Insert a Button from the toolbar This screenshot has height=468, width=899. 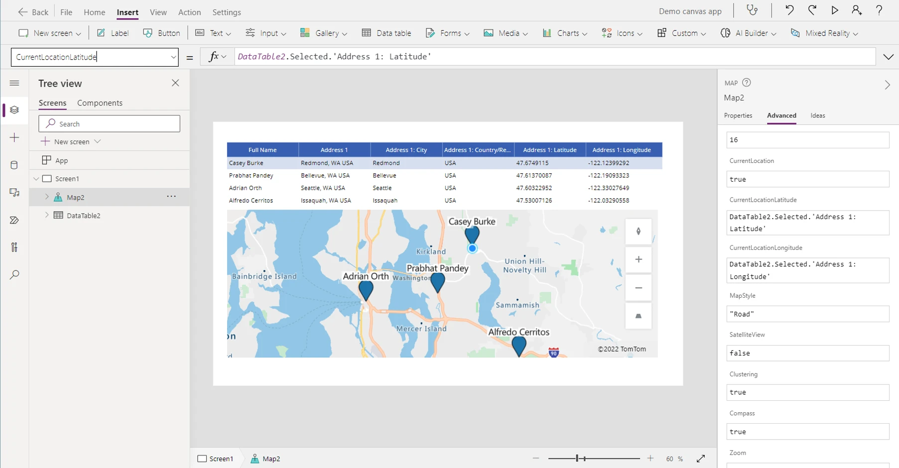tap(161, 33)
